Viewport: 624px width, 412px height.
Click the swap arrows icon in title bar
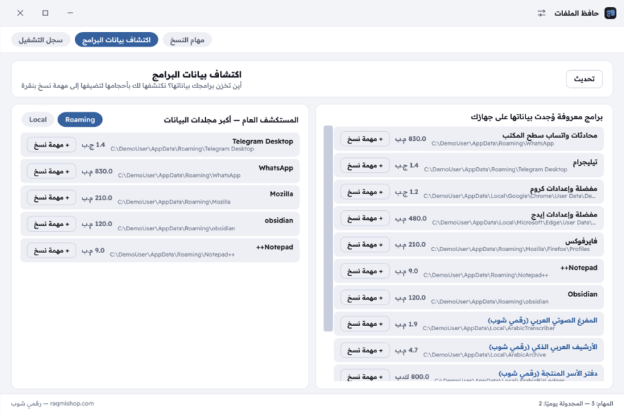pyautogui.click(x=541, y=13)
